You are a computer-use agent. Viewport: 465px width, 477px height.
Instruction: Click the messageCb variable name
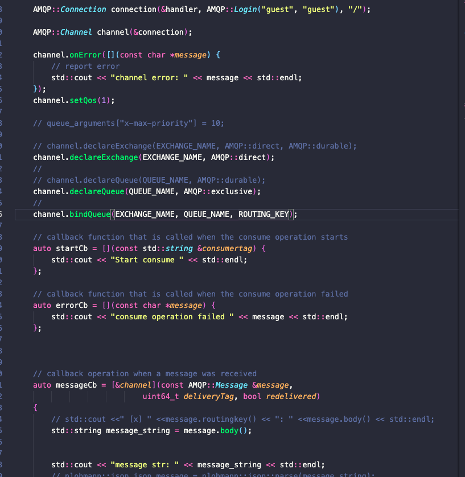pyautogui.click(x=76, y=385)
